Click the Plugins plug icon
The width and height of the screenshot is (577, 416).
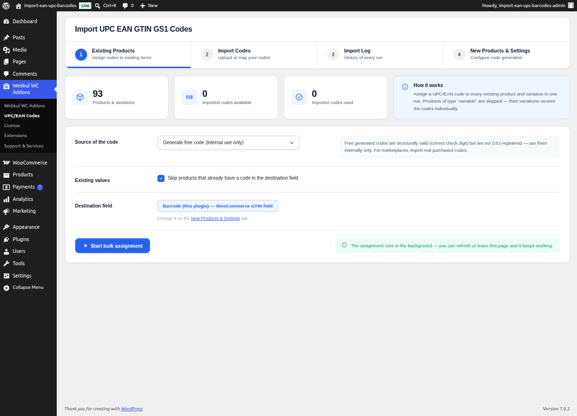(6, 239)
